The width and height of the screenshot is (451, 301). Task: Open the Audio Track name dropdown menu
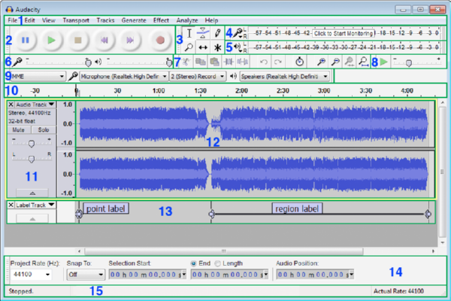tap(35, 105)
